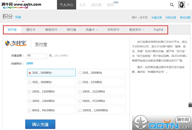
Task: Click the 充值 link beside 积分
Action: [18, 17]
